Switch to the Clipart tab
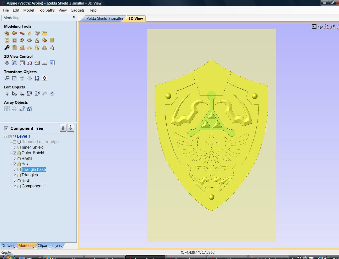Viewport: 339px width, 259px height. coord(43,246)
